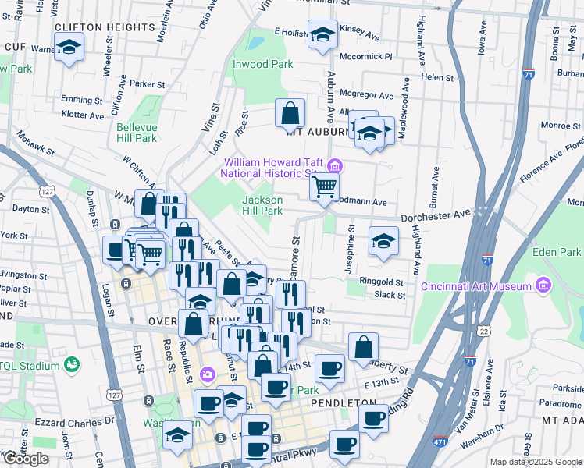
Task: Select the Jackson Hill Park label
Action: [x=262, y=205]
